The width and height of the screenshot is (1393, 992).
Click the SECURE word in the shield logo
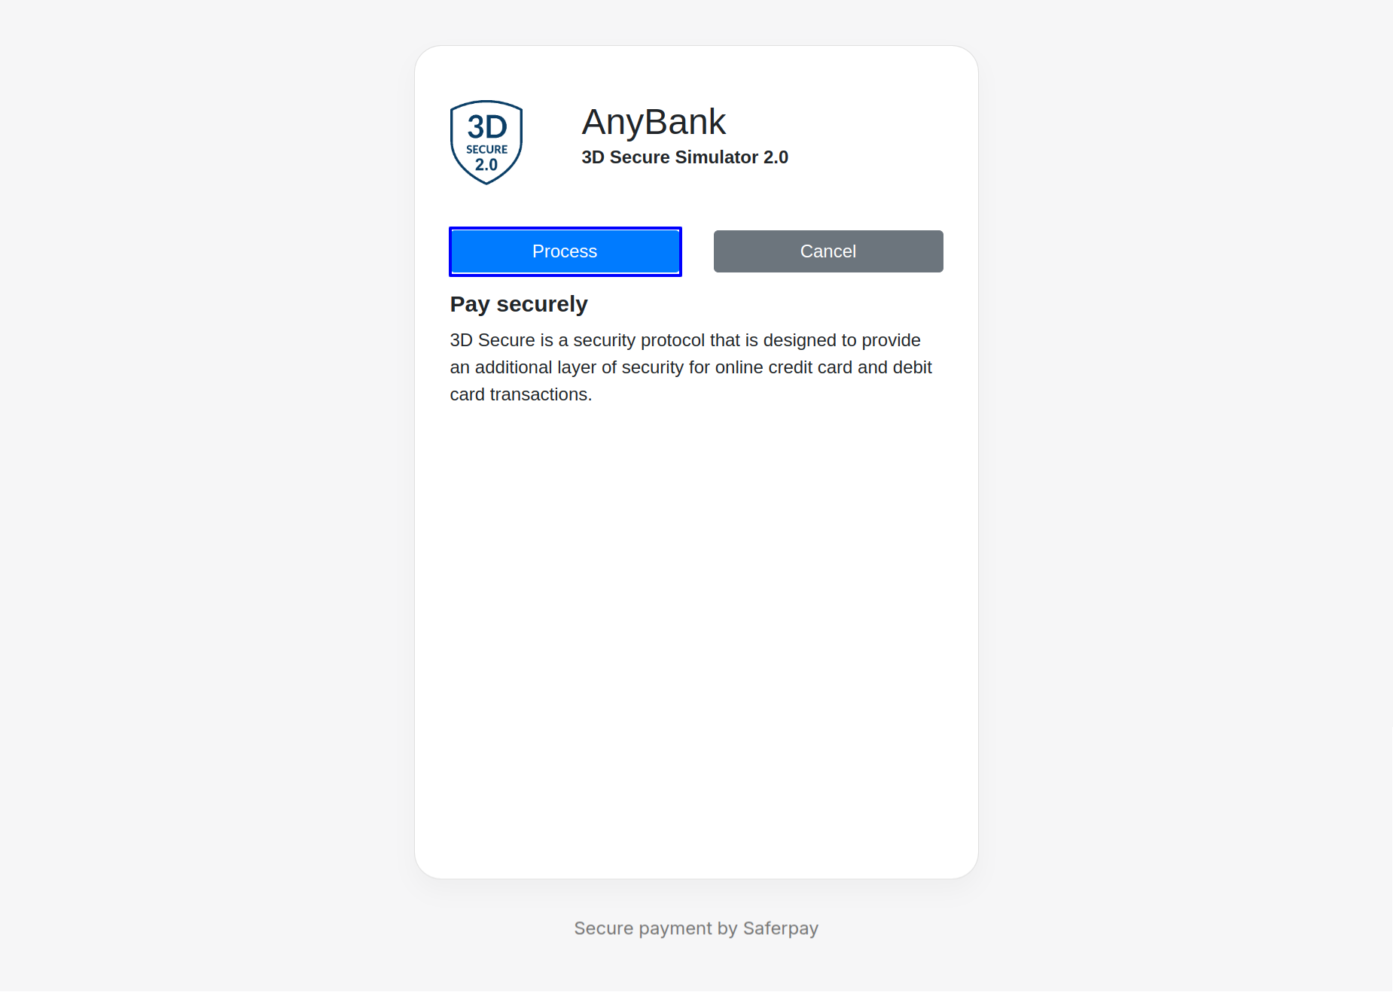tap(486, 149)
